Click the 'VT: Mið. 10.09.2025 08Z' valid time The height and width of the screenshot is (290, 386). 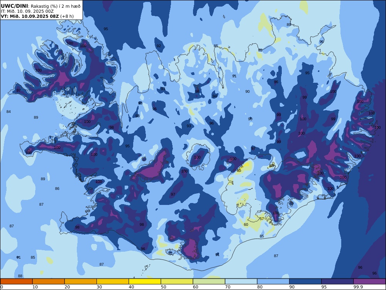pyautogui.click(x=30, y=16)
